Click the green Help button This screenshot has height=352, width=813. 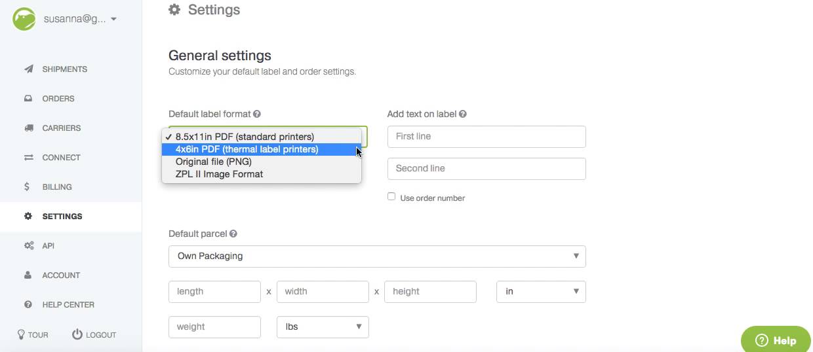pyautogui.click(x=776, y=340)
